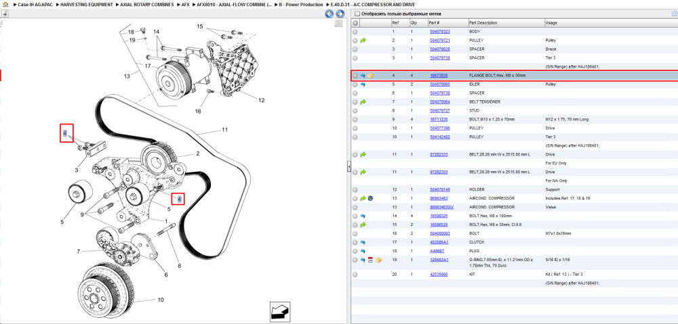Click the grey plus icon in the BODY row
This screenshot has width=678, height=324.
point(355,32)
